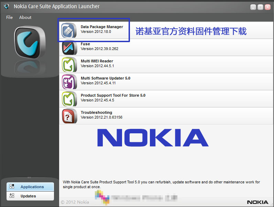Click the Product Support Tool description text

[x=161, y=184]
